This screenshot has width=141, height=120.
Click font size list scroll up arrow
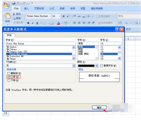pyautogui.click(x=119, y=47)
